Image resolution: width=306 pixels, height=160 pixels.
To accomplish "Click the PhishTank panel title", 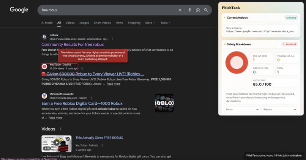I will tap(231, 8).
